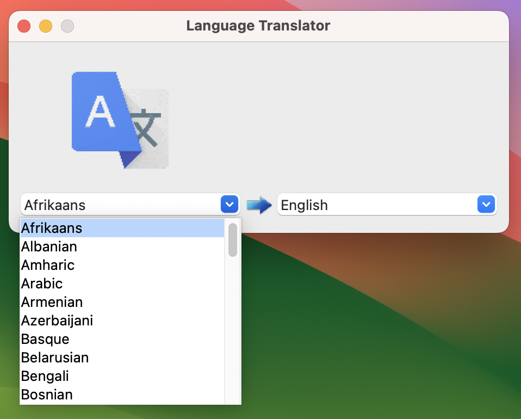Viewport: 521px width, 419px height.
Task: Choose Bosnian from the language list
Action: [122, 395]
